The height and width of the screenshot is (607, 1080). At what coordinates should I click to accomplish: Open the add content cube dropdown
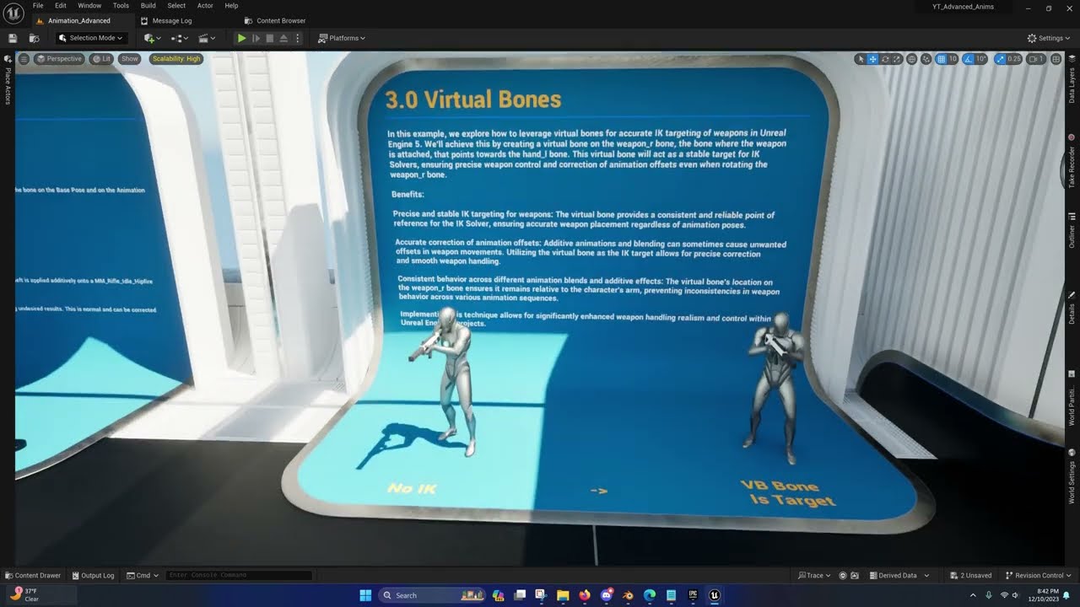coord(152,38)
